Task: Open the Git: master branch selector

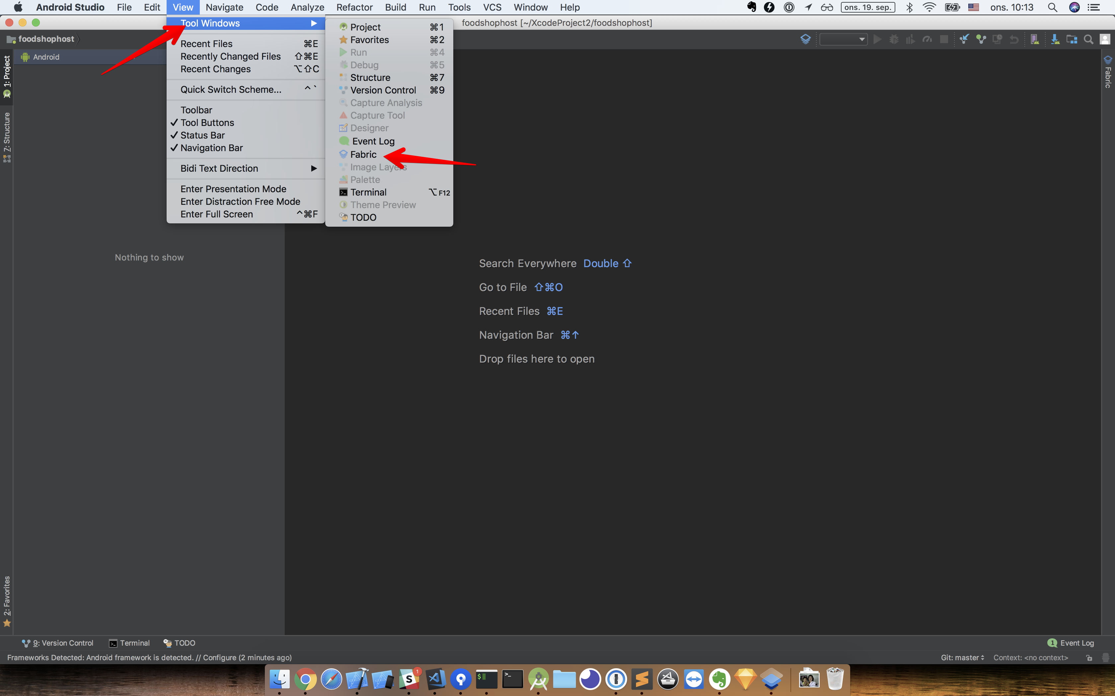Action: [962, 658]
